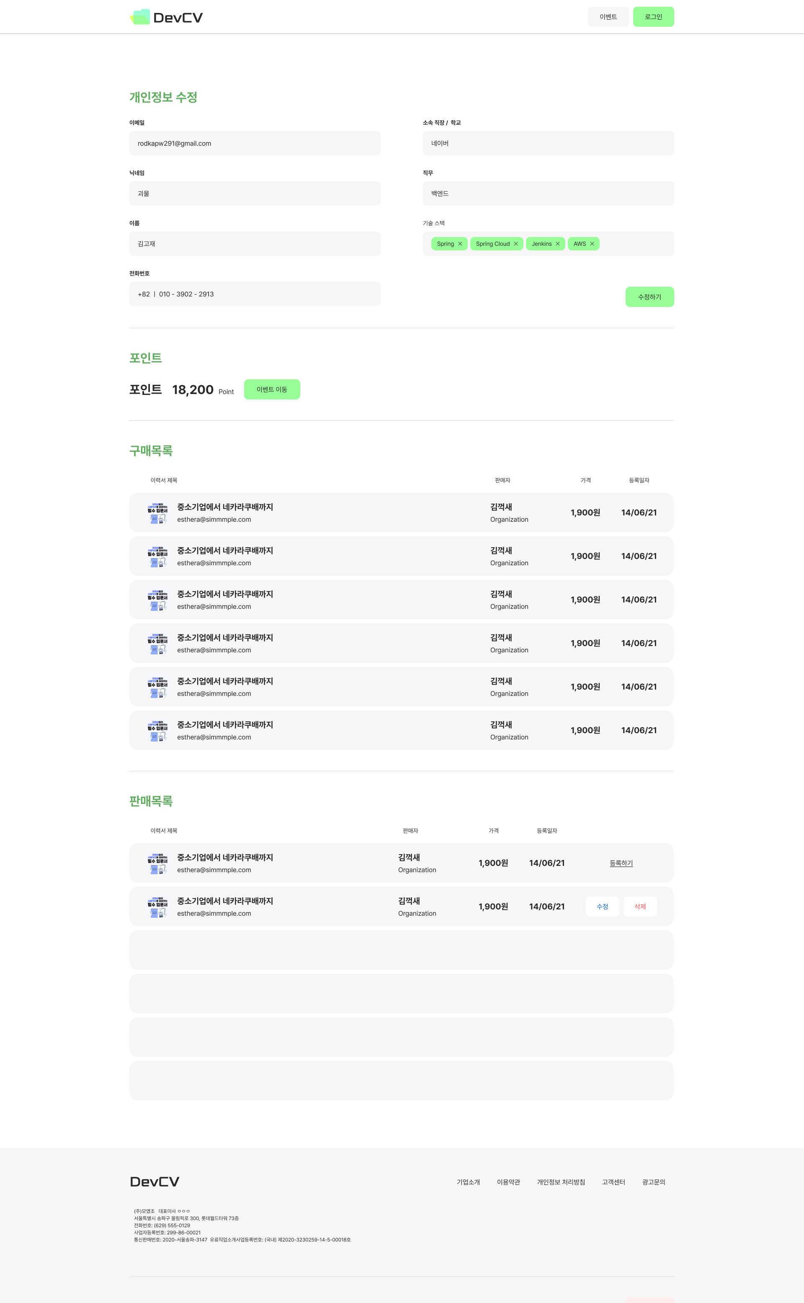The width and height of the screenshot is (804, 1303).
Task: Click the blue 수정 button
Action: [x=602, y=907]
